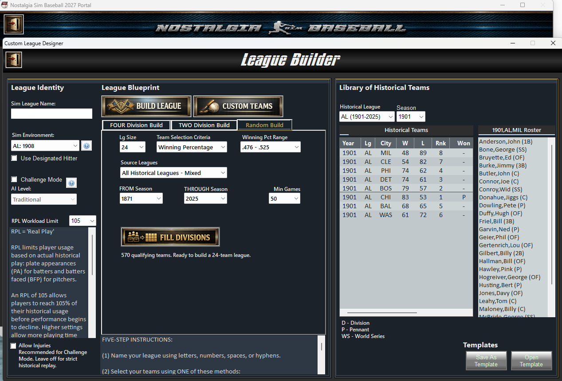Click the Fill Divisions button
The image size is (562, 381).
click(170, 237)
